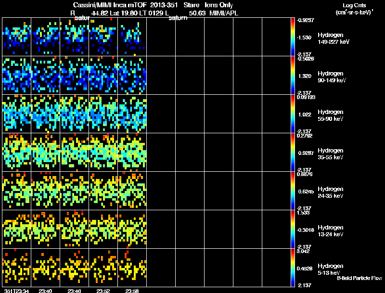Select the '1.022' colorbar value

[305, 115]
